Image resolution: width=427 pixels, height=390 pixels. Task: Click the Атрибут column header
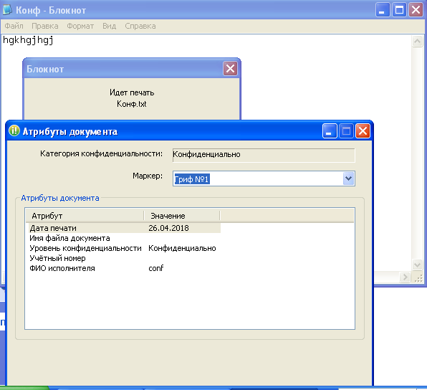point(85,216)
